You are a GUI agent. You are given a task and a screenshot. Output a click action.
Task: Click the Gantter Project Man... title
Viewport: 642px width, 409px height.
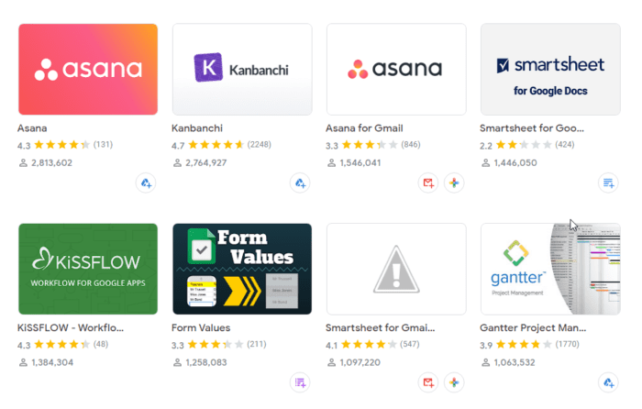[x=533, y=328]
